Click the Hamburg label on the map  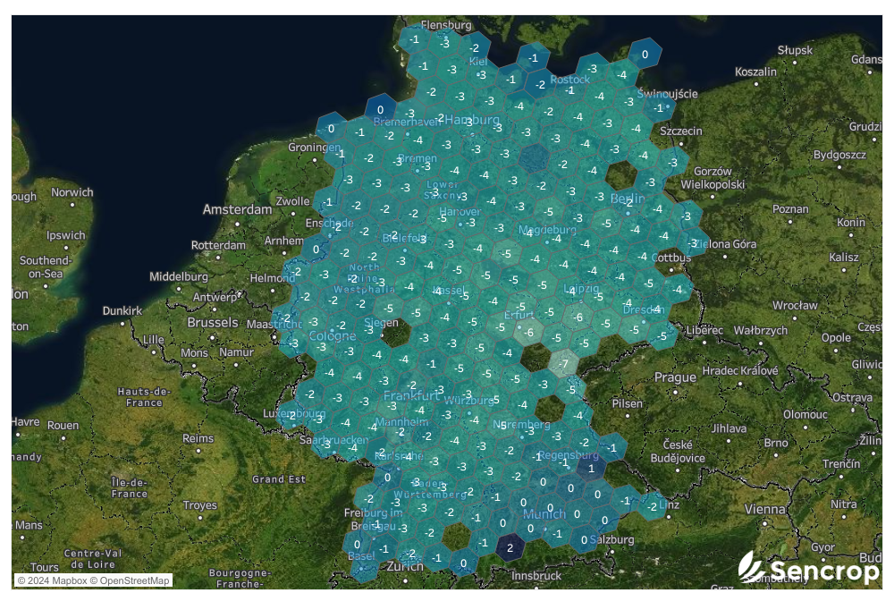pyautogui.click(x=472, y=120)
